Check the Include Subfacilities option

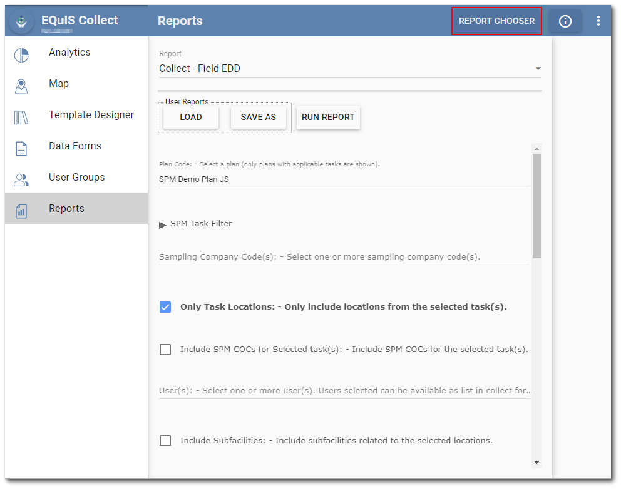pyautogui.click(x=165, y=440)
